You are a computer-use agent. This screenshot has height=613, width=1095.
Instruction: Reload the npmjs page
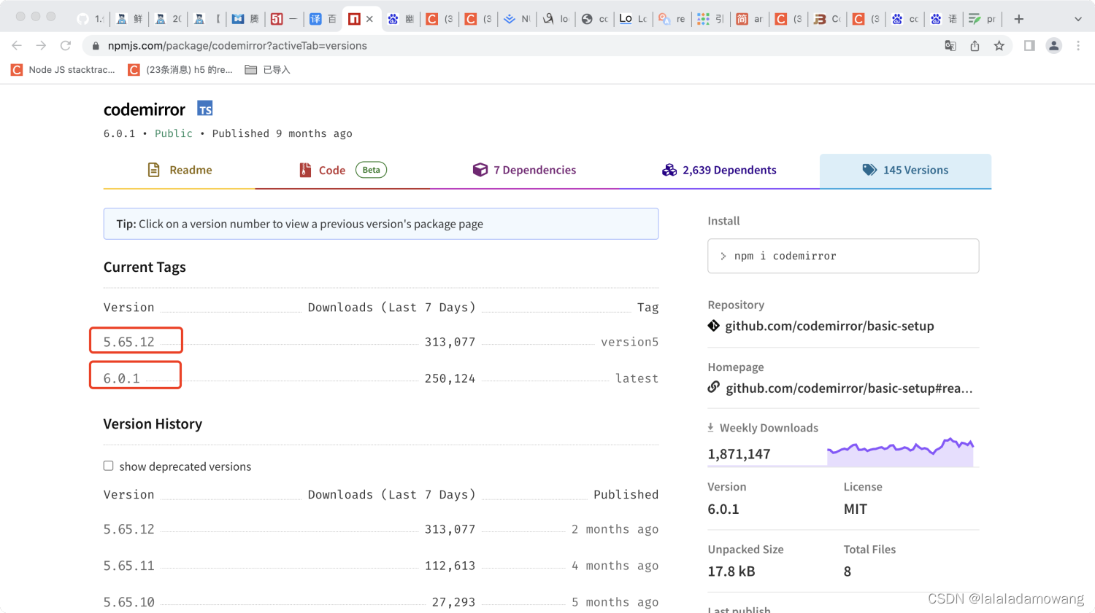[x=66, y=45]
